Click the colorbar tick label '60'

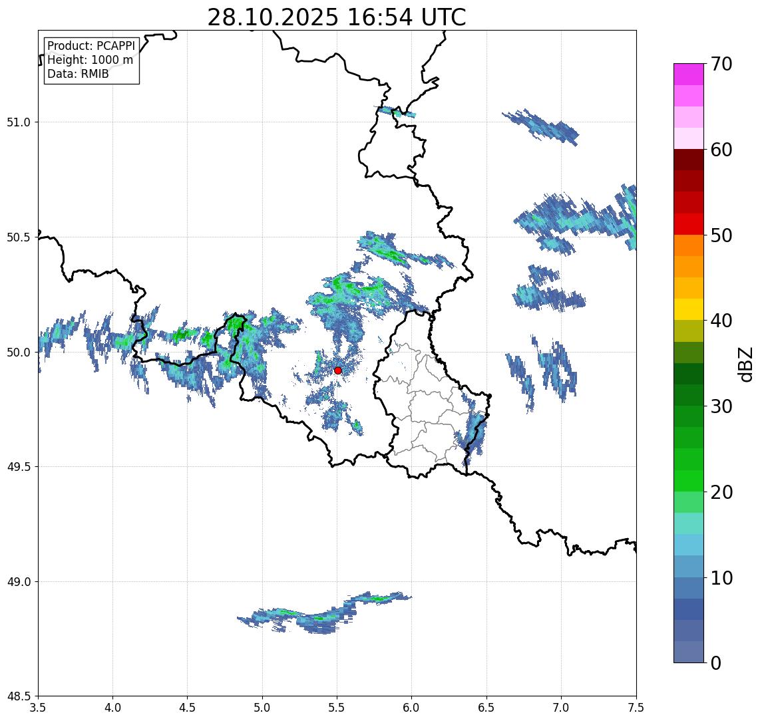pyautogui.click(x=721, y=150)
